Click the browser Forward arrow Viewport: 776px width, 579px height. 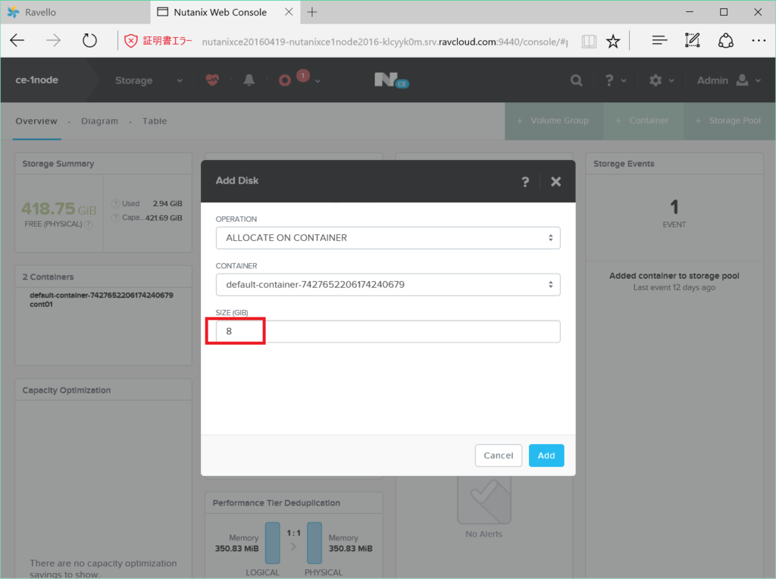[53, 41]
